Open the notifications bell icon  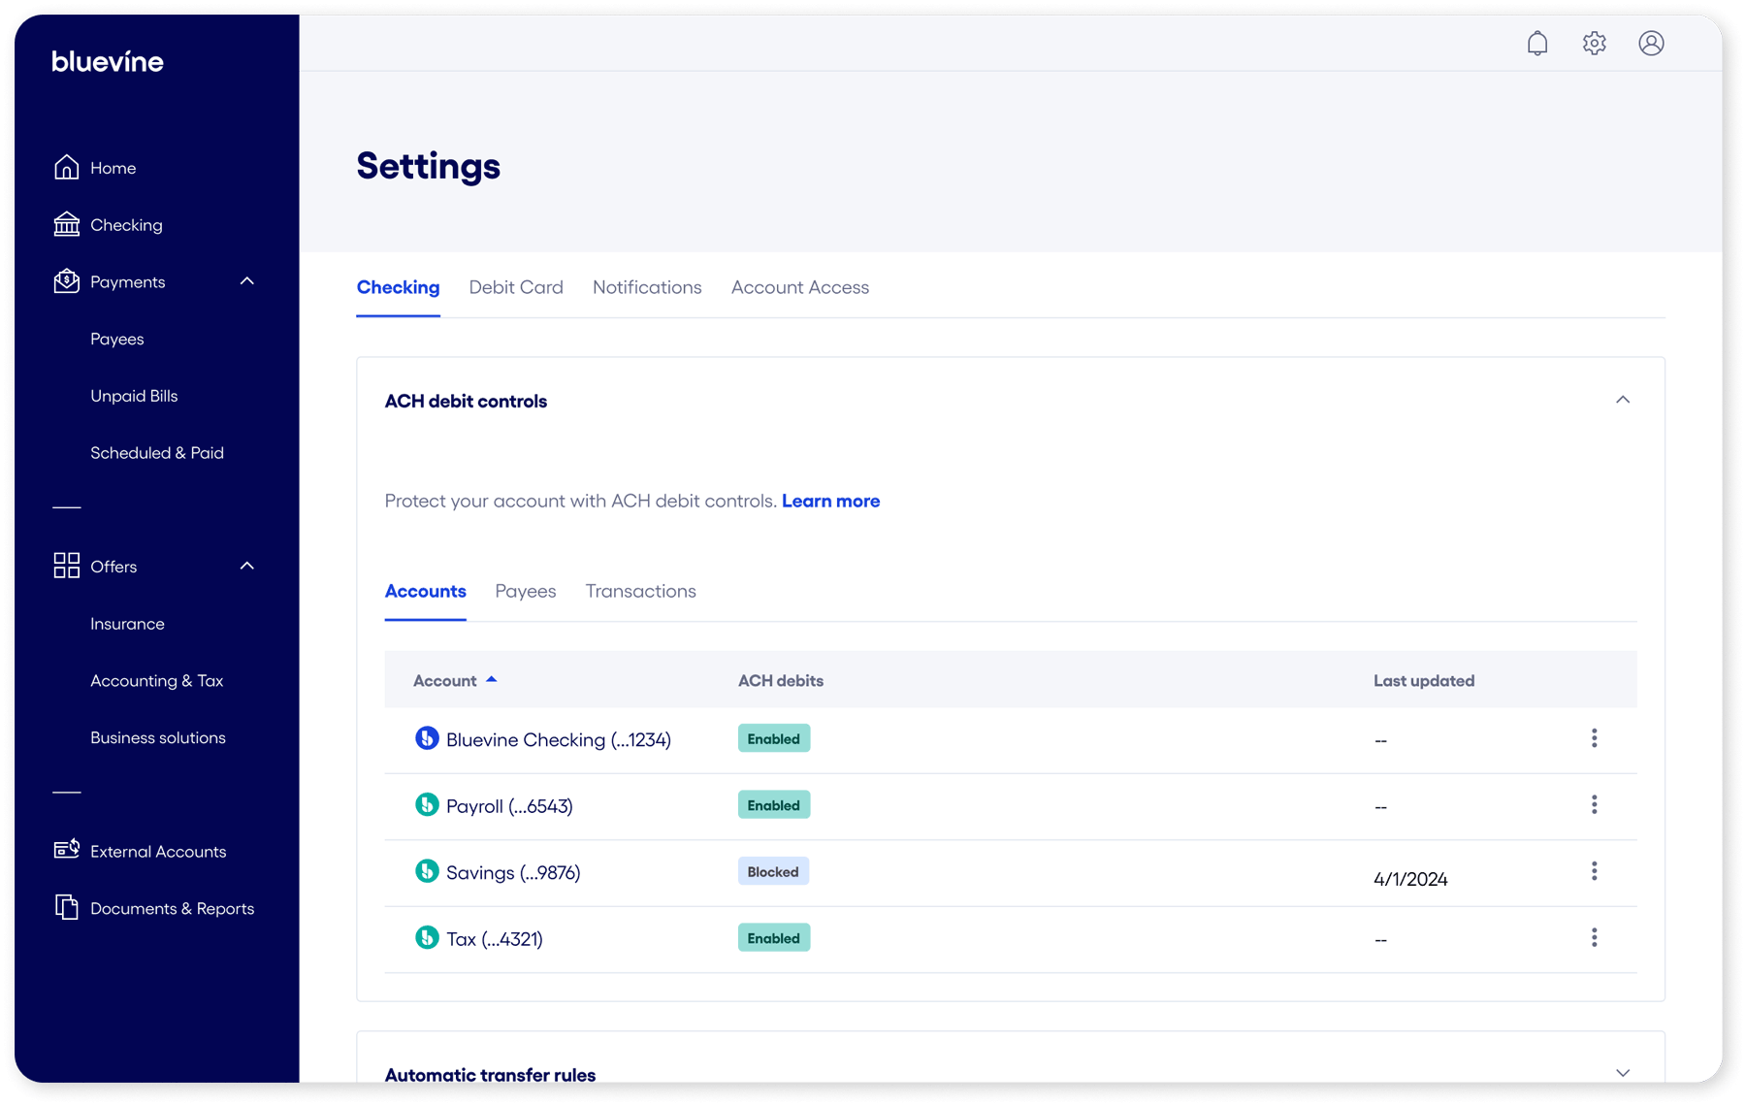(x=1536, y=44)
